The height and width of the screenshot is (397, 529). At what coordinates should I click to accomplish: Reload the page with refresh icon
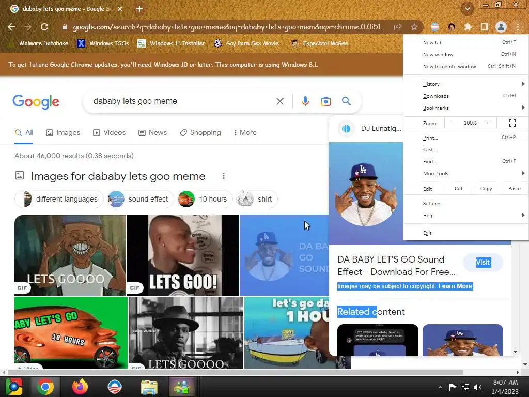(x=44, y=27)
